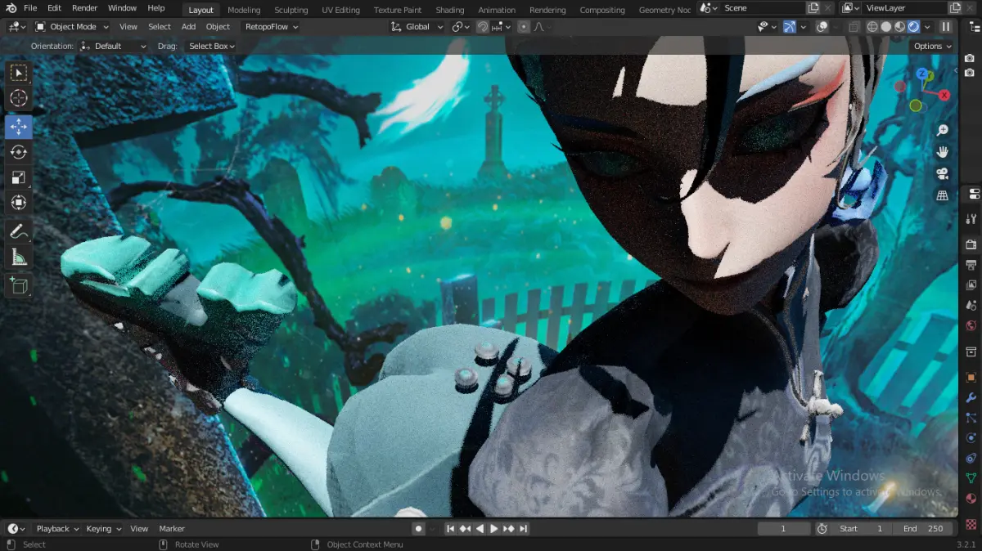Image resolution: width=982 pixels, height=551 pixels.
Task: Open the Drag Select Box dropdown
Action: [211, 46]
